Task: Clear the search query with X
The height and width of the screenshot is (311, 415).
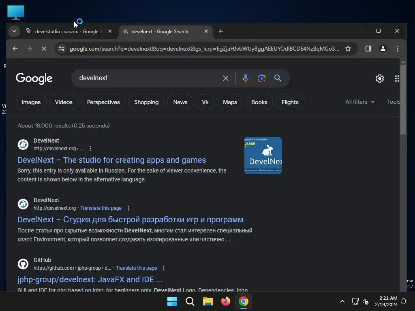Action: point(225,78)
